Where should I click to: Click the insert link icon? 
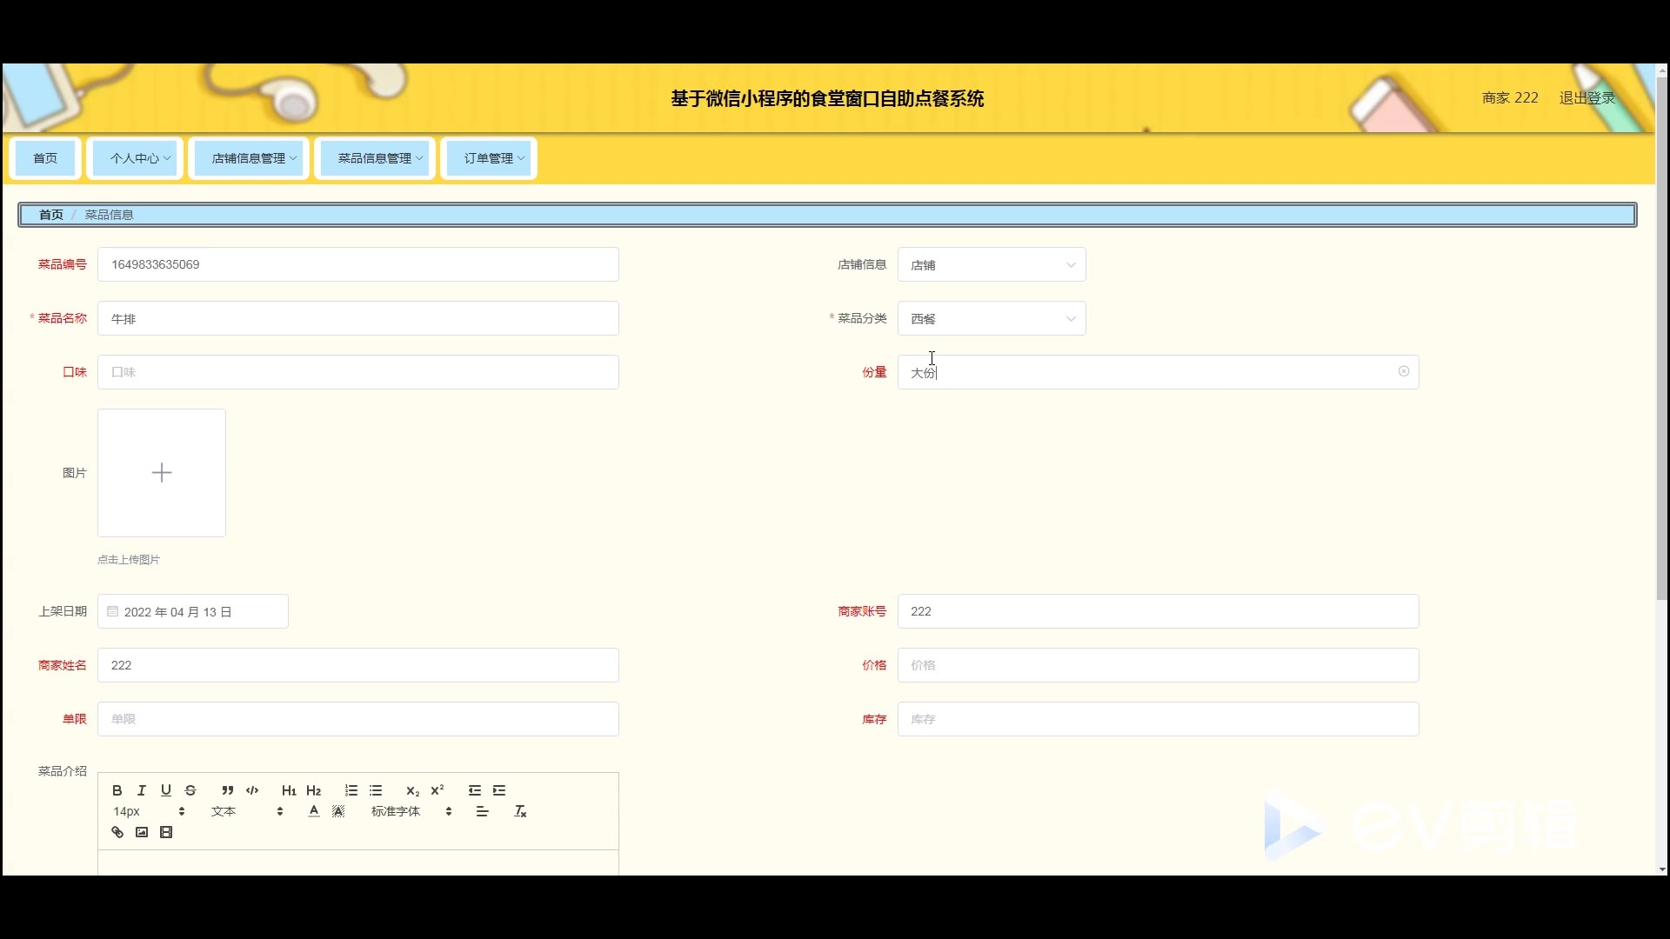tap(117, 832)
